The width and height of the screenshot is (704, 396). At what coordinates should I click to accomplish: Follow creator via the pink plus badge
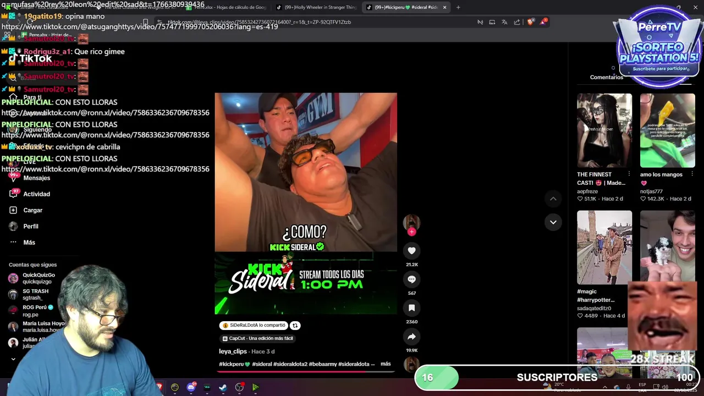click(x=411, y=232)
